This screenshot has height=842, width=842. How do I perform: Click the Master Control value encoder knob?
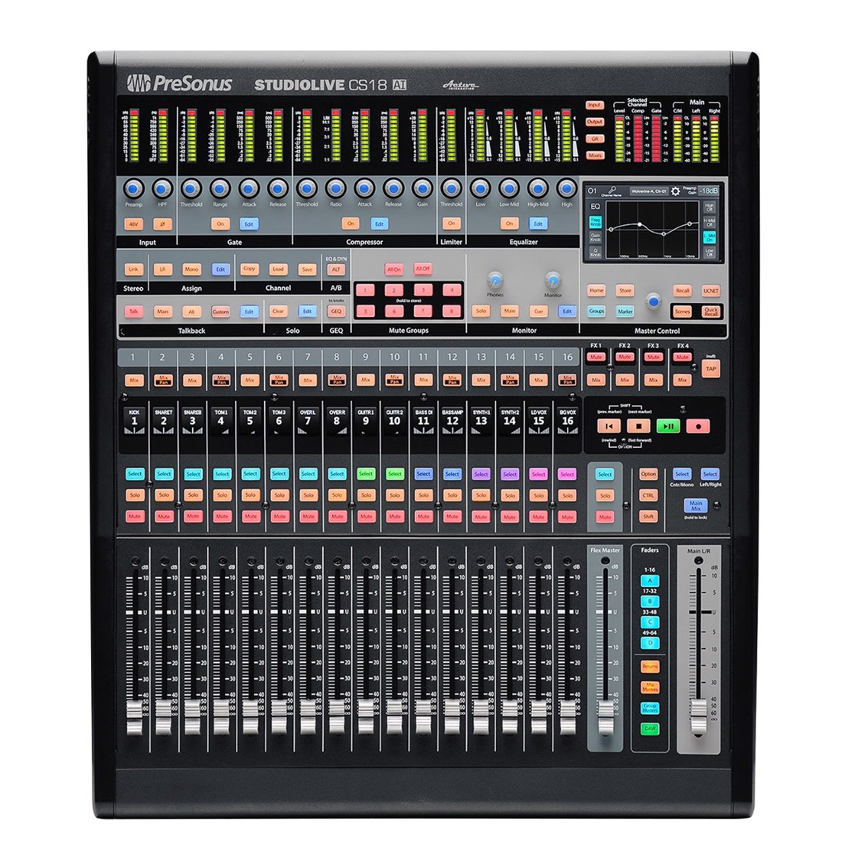click(654, 302)
